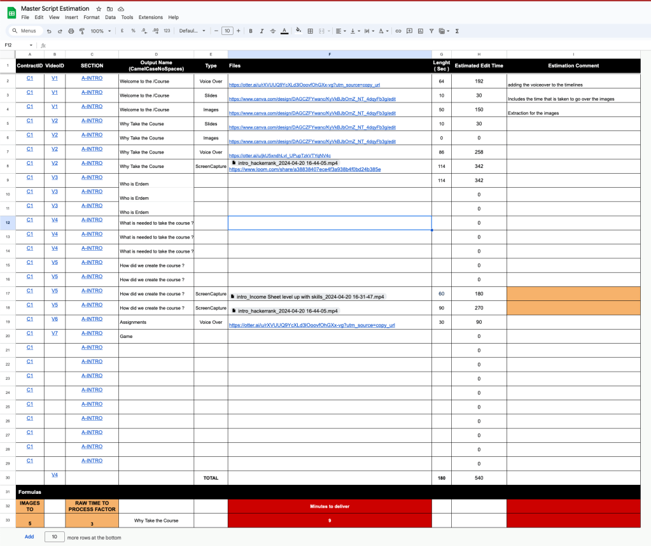Insert a comment via toolbar

[x=409, y=31]
